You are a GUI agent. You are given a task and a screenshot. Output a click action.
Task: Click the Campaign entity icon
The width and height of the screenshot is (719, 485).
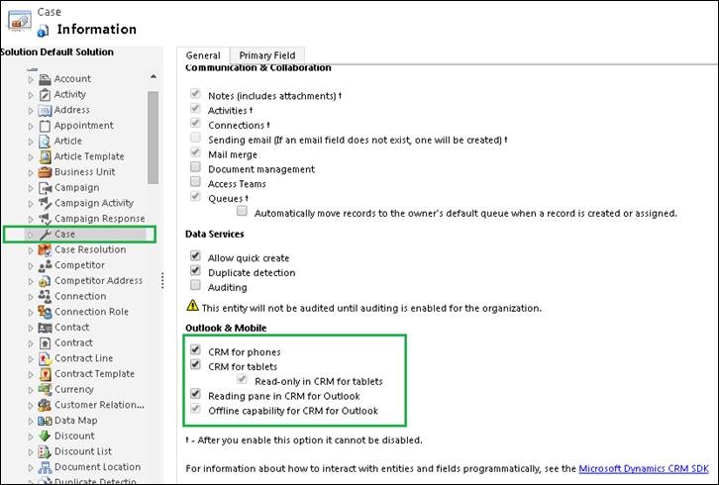point(45,188)
